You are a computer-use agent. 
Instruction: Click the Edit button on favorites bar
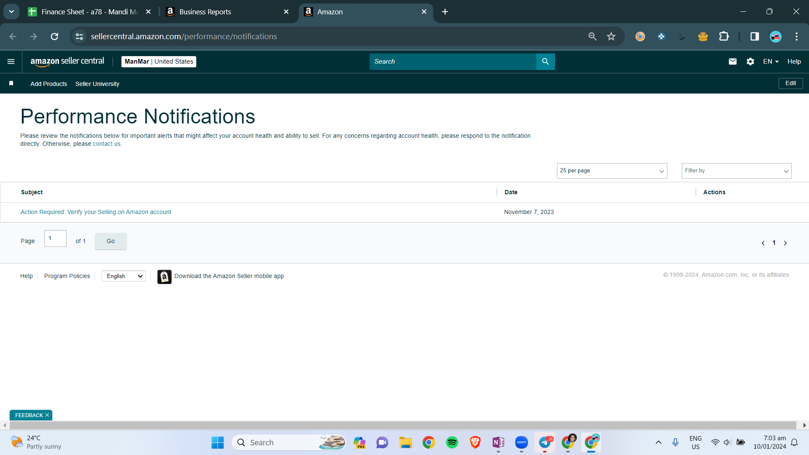[790, 83]
